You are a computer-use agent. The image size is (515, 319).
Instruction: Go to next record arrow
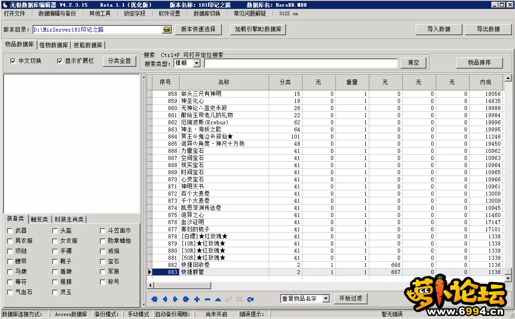[x=175, y=299]
